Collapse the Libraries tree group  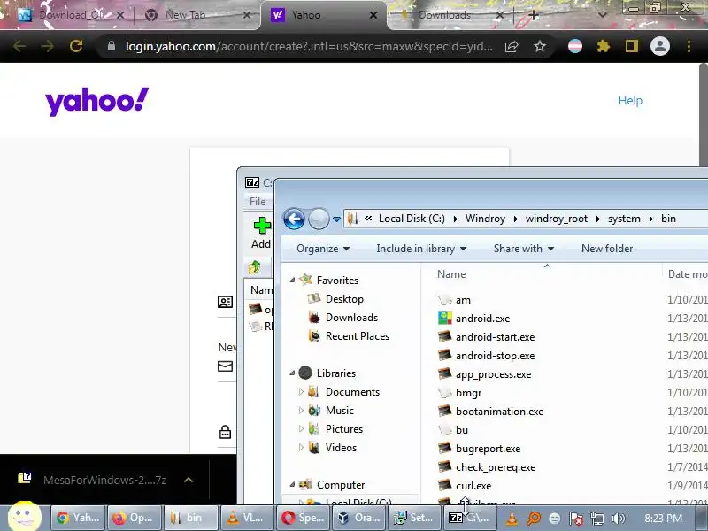(292, 373)
